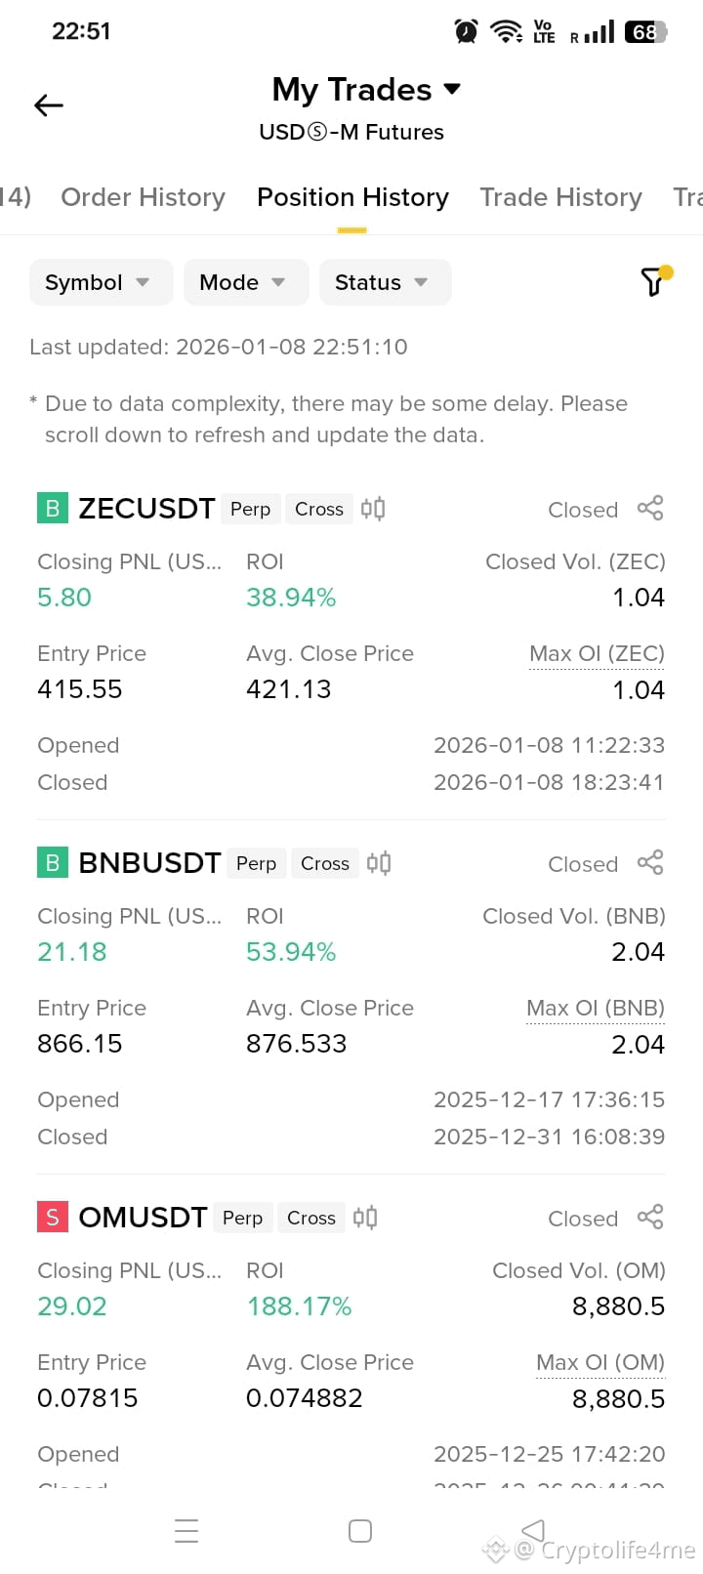Share the ZECUSDT closed position
The height and width of the screenshot is (1574, 703).
click(x=650, y=509)
